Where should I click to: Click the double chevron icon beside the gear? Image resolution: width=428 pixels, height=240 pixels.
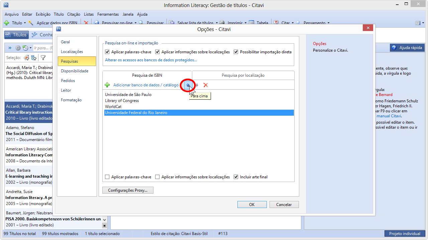10,48
